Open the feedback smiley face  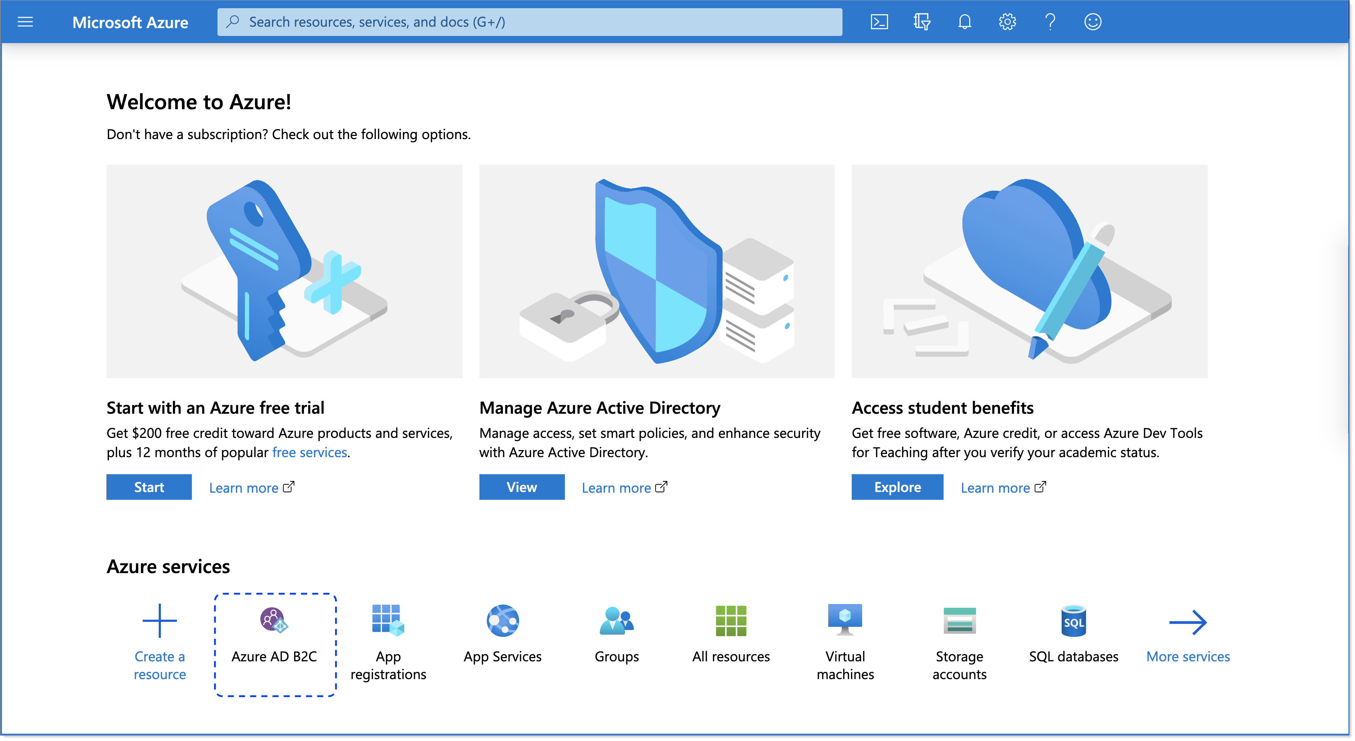coord(1093,22)
